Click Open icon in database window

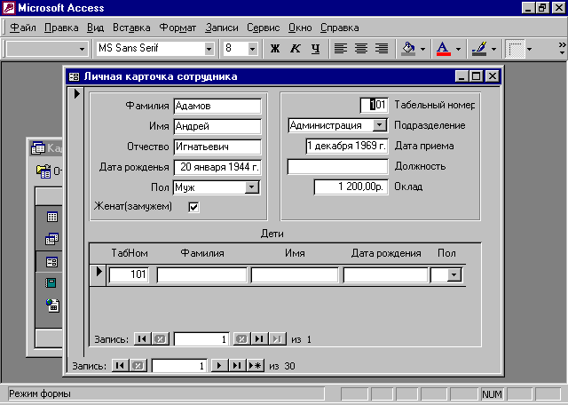tap(43, 171)
